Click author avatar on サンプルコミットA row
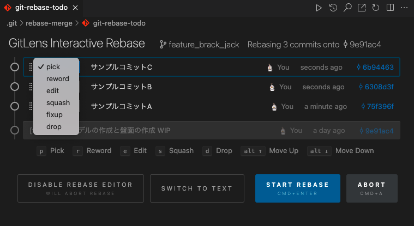 [x=274, y=107]
